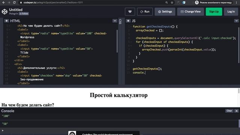Switch to the collapsed CSS panel
The width and height of the screenshot is (240, 135).
[x=120, y=21]
